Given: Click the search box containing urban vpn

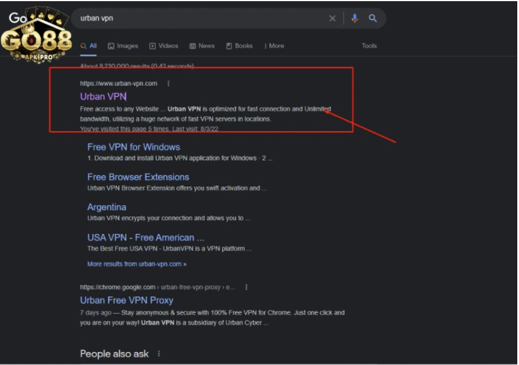Looking at the screenshot, I should [200, 18].
